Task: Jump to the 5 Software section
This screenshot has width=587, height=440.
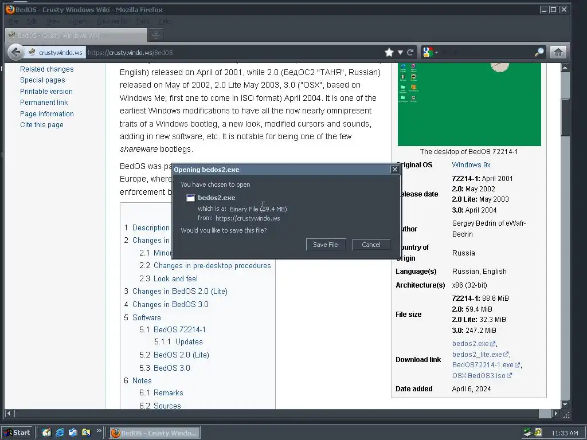Action: coord(142,317)
